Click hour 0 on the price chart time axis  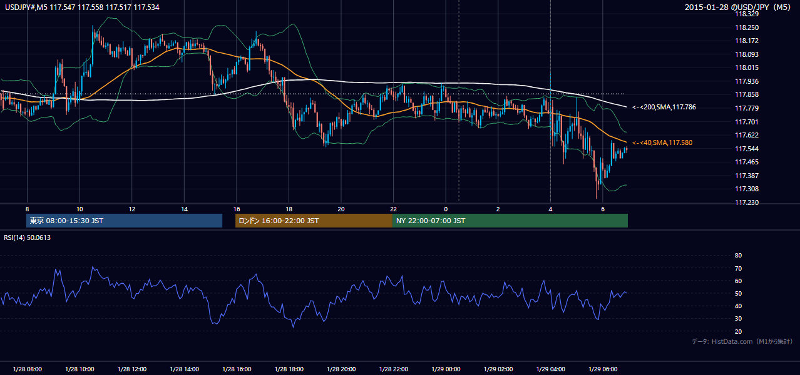coord(446,209)
